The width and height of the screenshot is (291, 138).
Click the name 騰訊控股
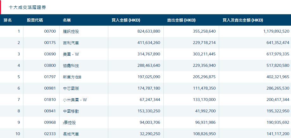point(71,32)
